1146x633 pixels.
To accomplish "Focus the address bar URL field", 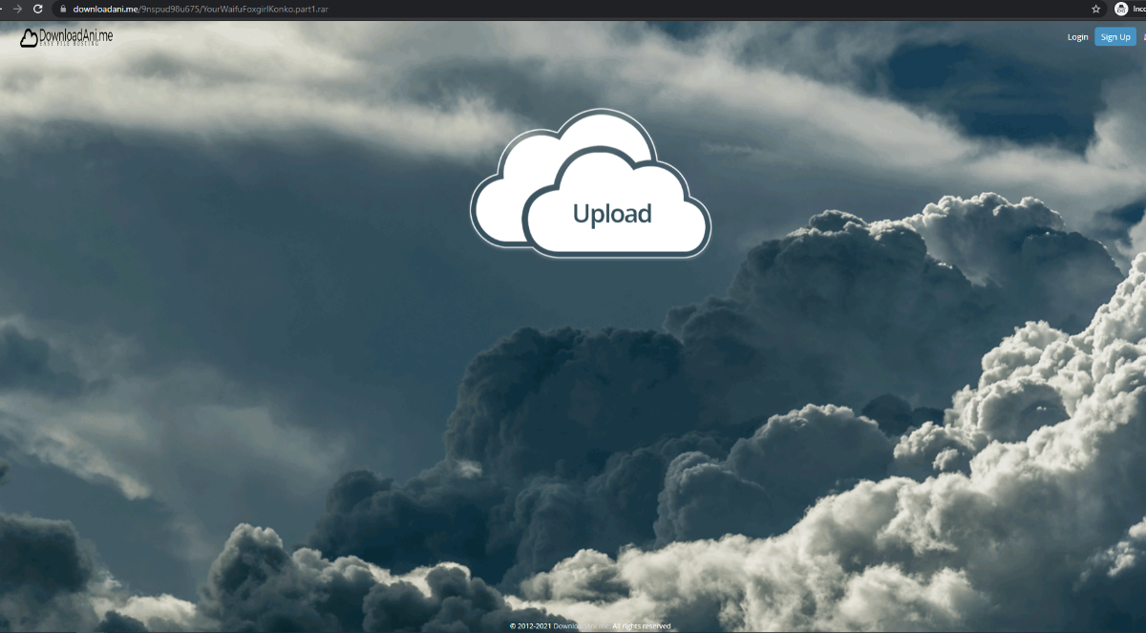I will pyautogui.click(x=573, y=9).
